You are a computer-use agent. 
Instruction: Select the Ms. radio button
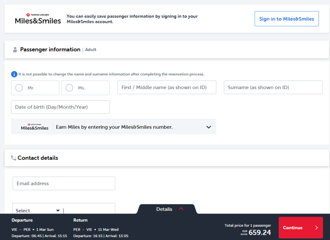pyautogui.click(x=69, y=88)
